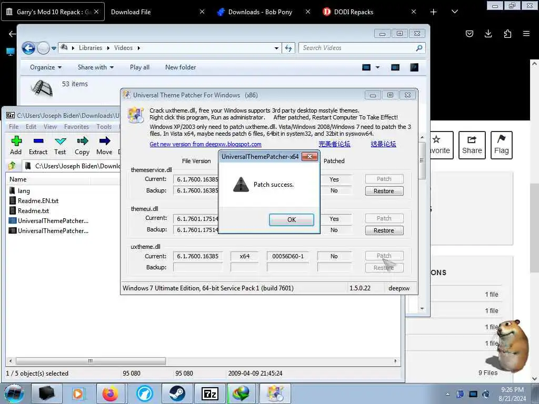This screenshot has height=404, width=539.
Task: Click Extract icon in 7-Zip toolbar
Action: pos(38,145)
